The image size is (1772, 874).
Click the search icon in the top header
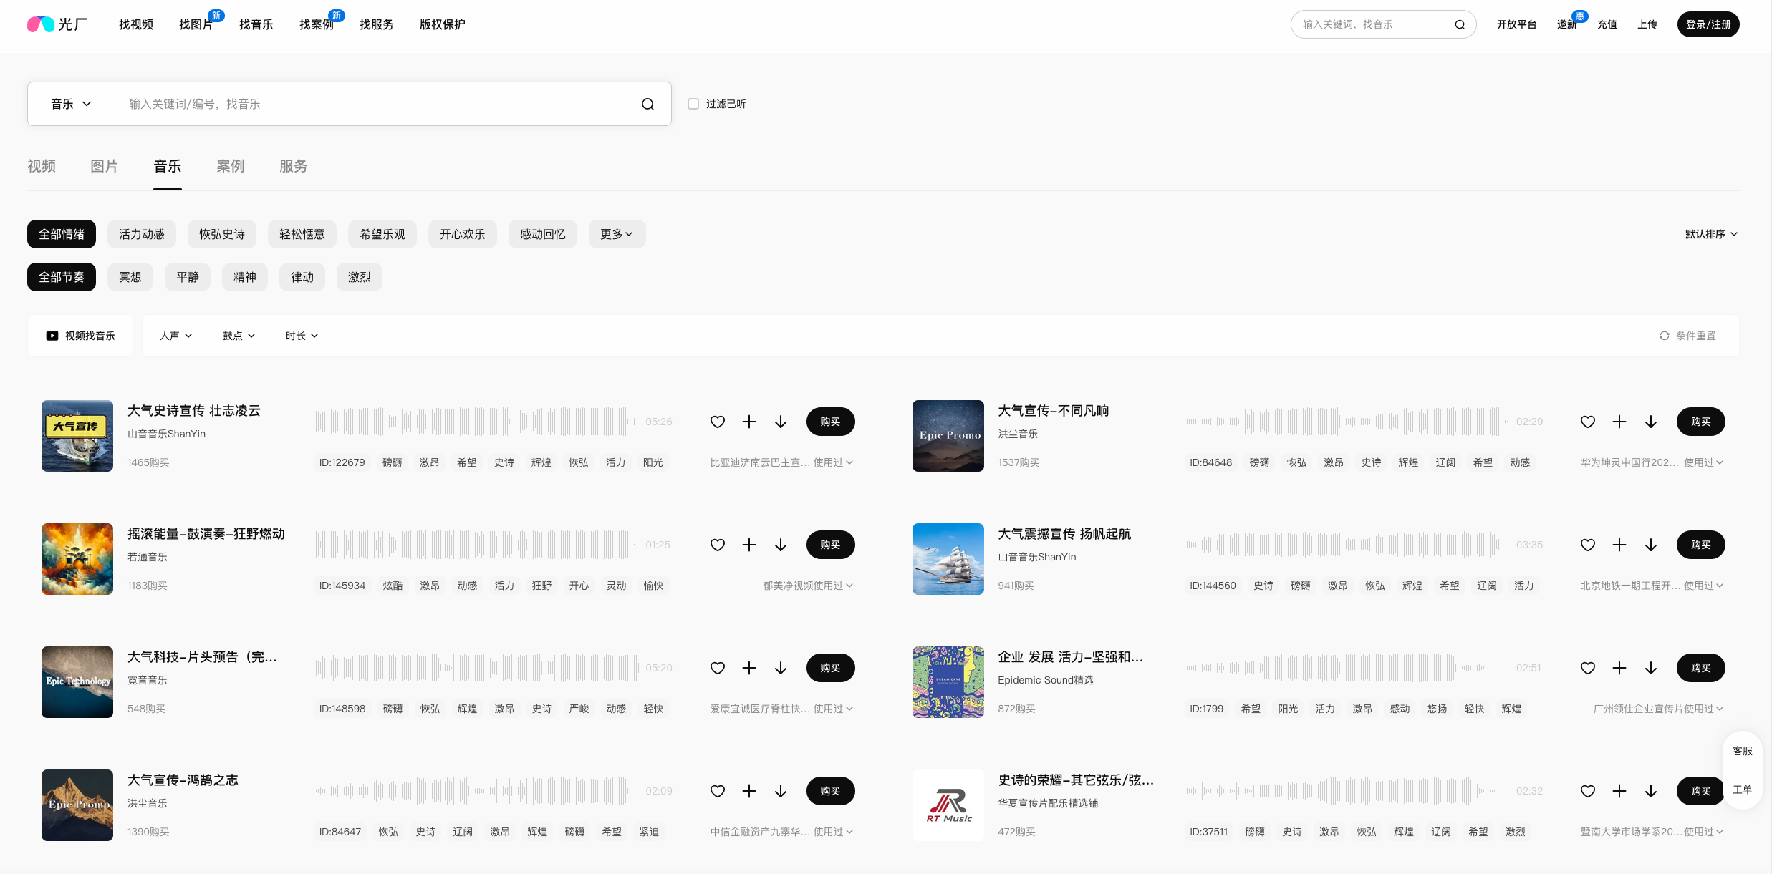click(1459, 24)
